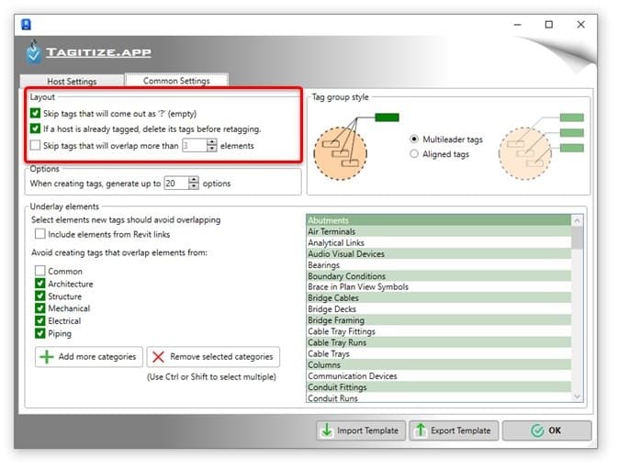Click the blue app icon in title bar
Viewport: 618px width, 469px height.
26,25
